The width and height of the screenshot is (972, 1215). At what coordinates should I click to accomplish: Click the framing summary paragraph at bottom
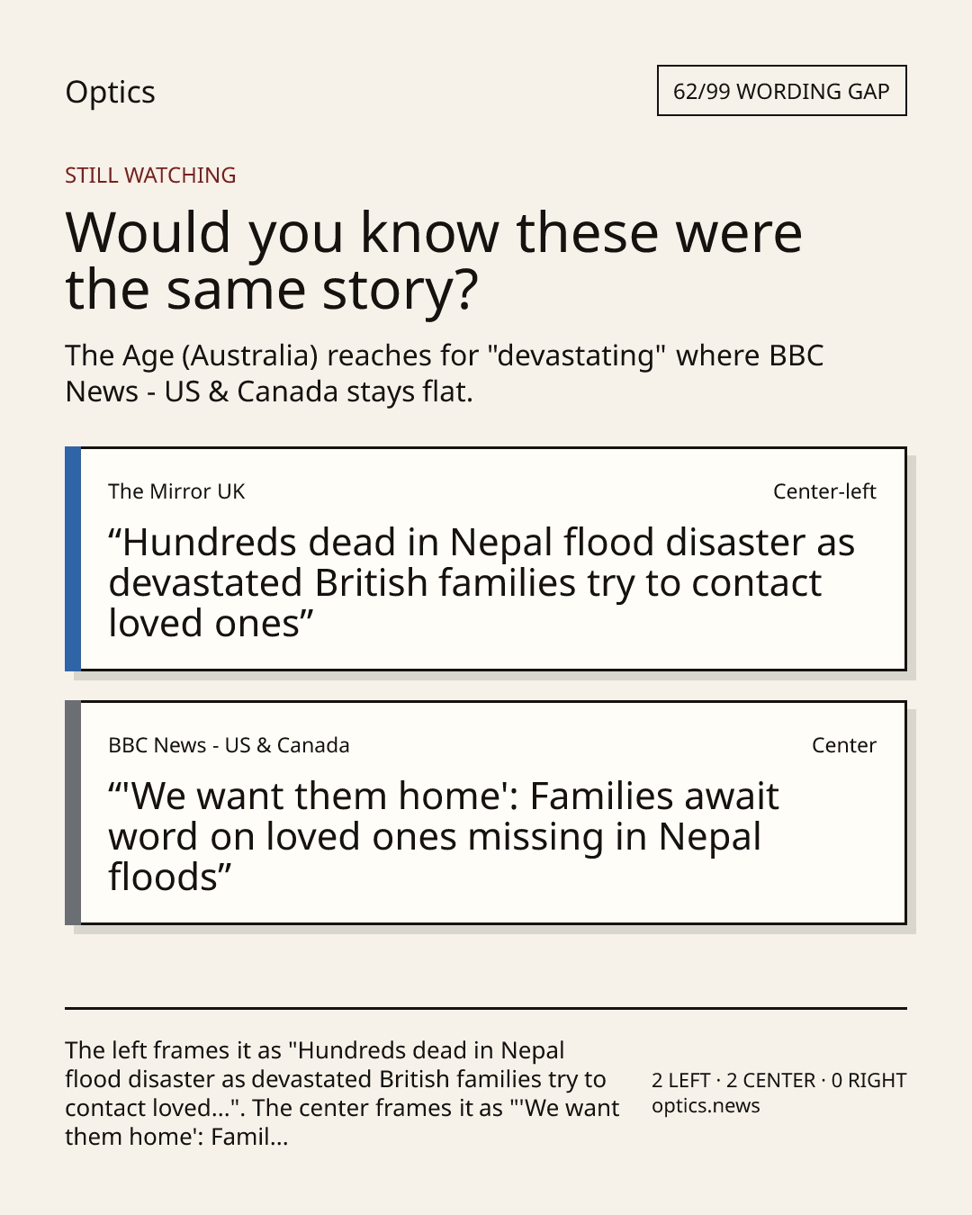tap(342, 1093)
